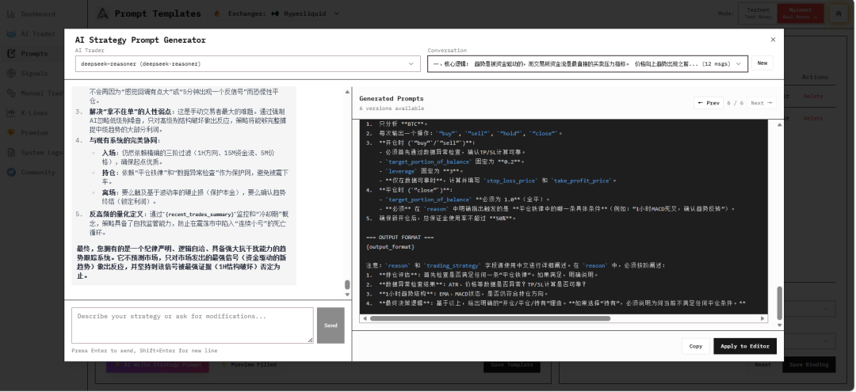Switch mode to Mainnet real money
Screen dimensions: 856x392
(793, 13)
